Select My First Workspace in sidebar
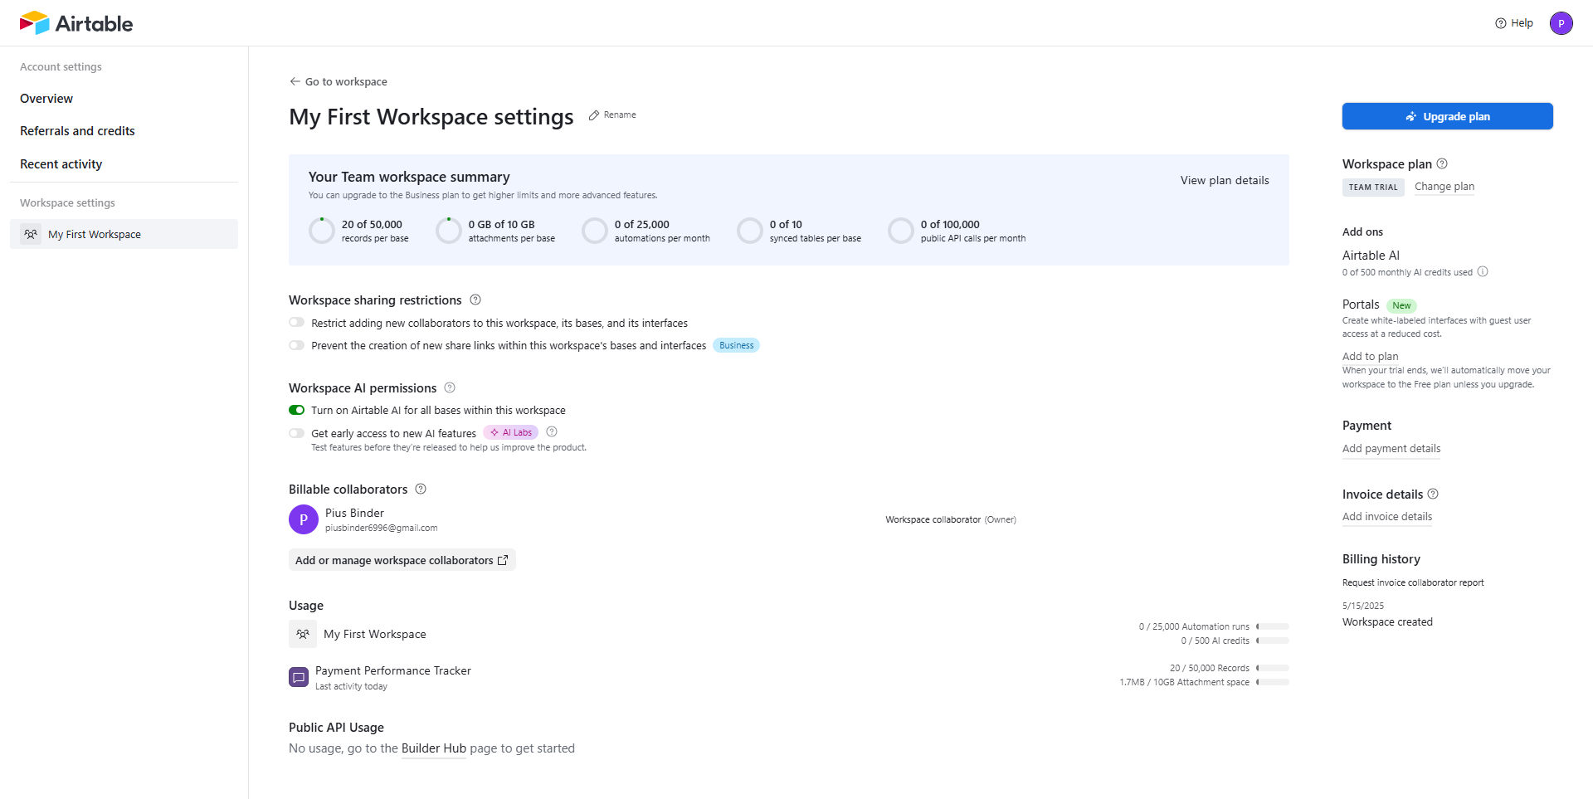1593x799 pixels. pyautogui.click(x=124, y=234)
